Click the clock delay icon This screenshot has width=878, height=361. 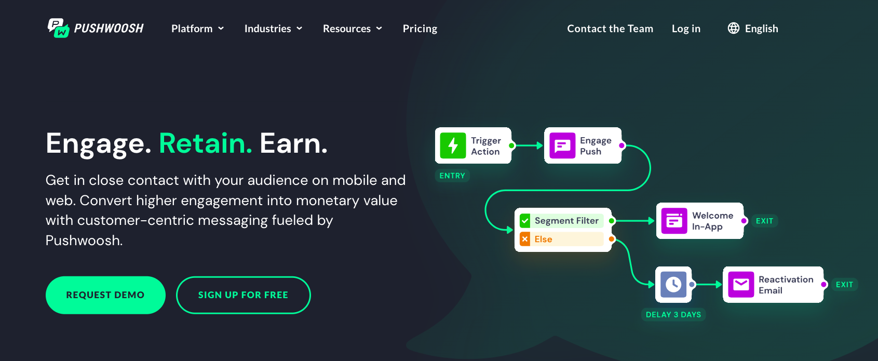click(673, 285)
